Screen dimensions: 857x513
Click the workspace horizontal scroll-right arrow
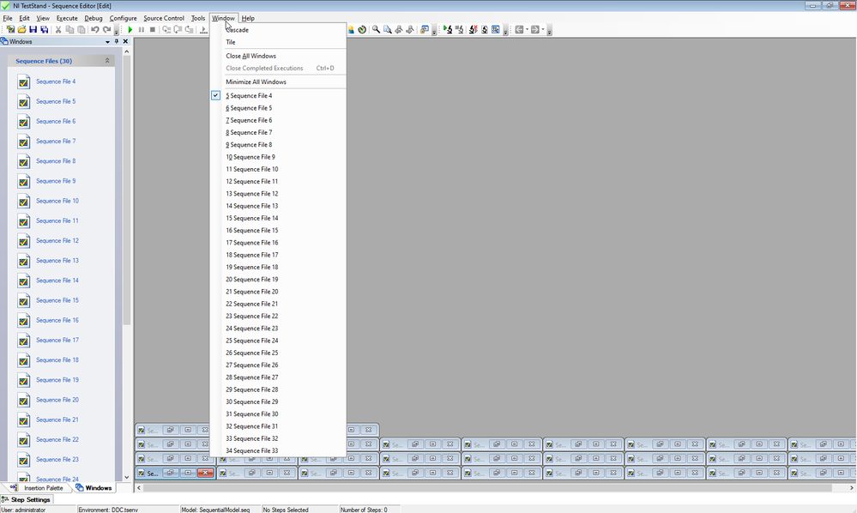point(852,487)
